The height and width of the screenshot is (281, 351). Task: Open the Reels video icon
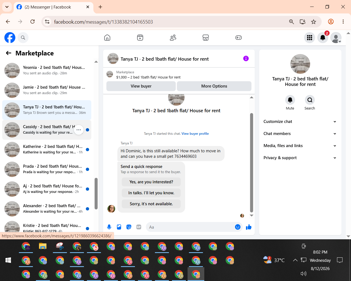(140, 38)
